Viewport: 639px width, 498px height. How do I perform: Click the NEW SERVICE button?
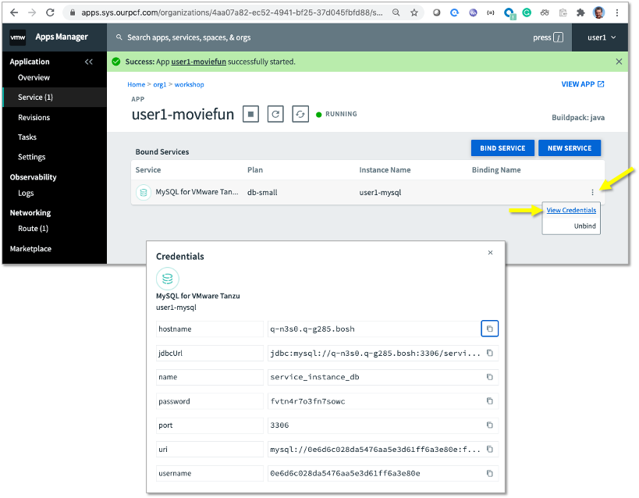coord(570,148)
